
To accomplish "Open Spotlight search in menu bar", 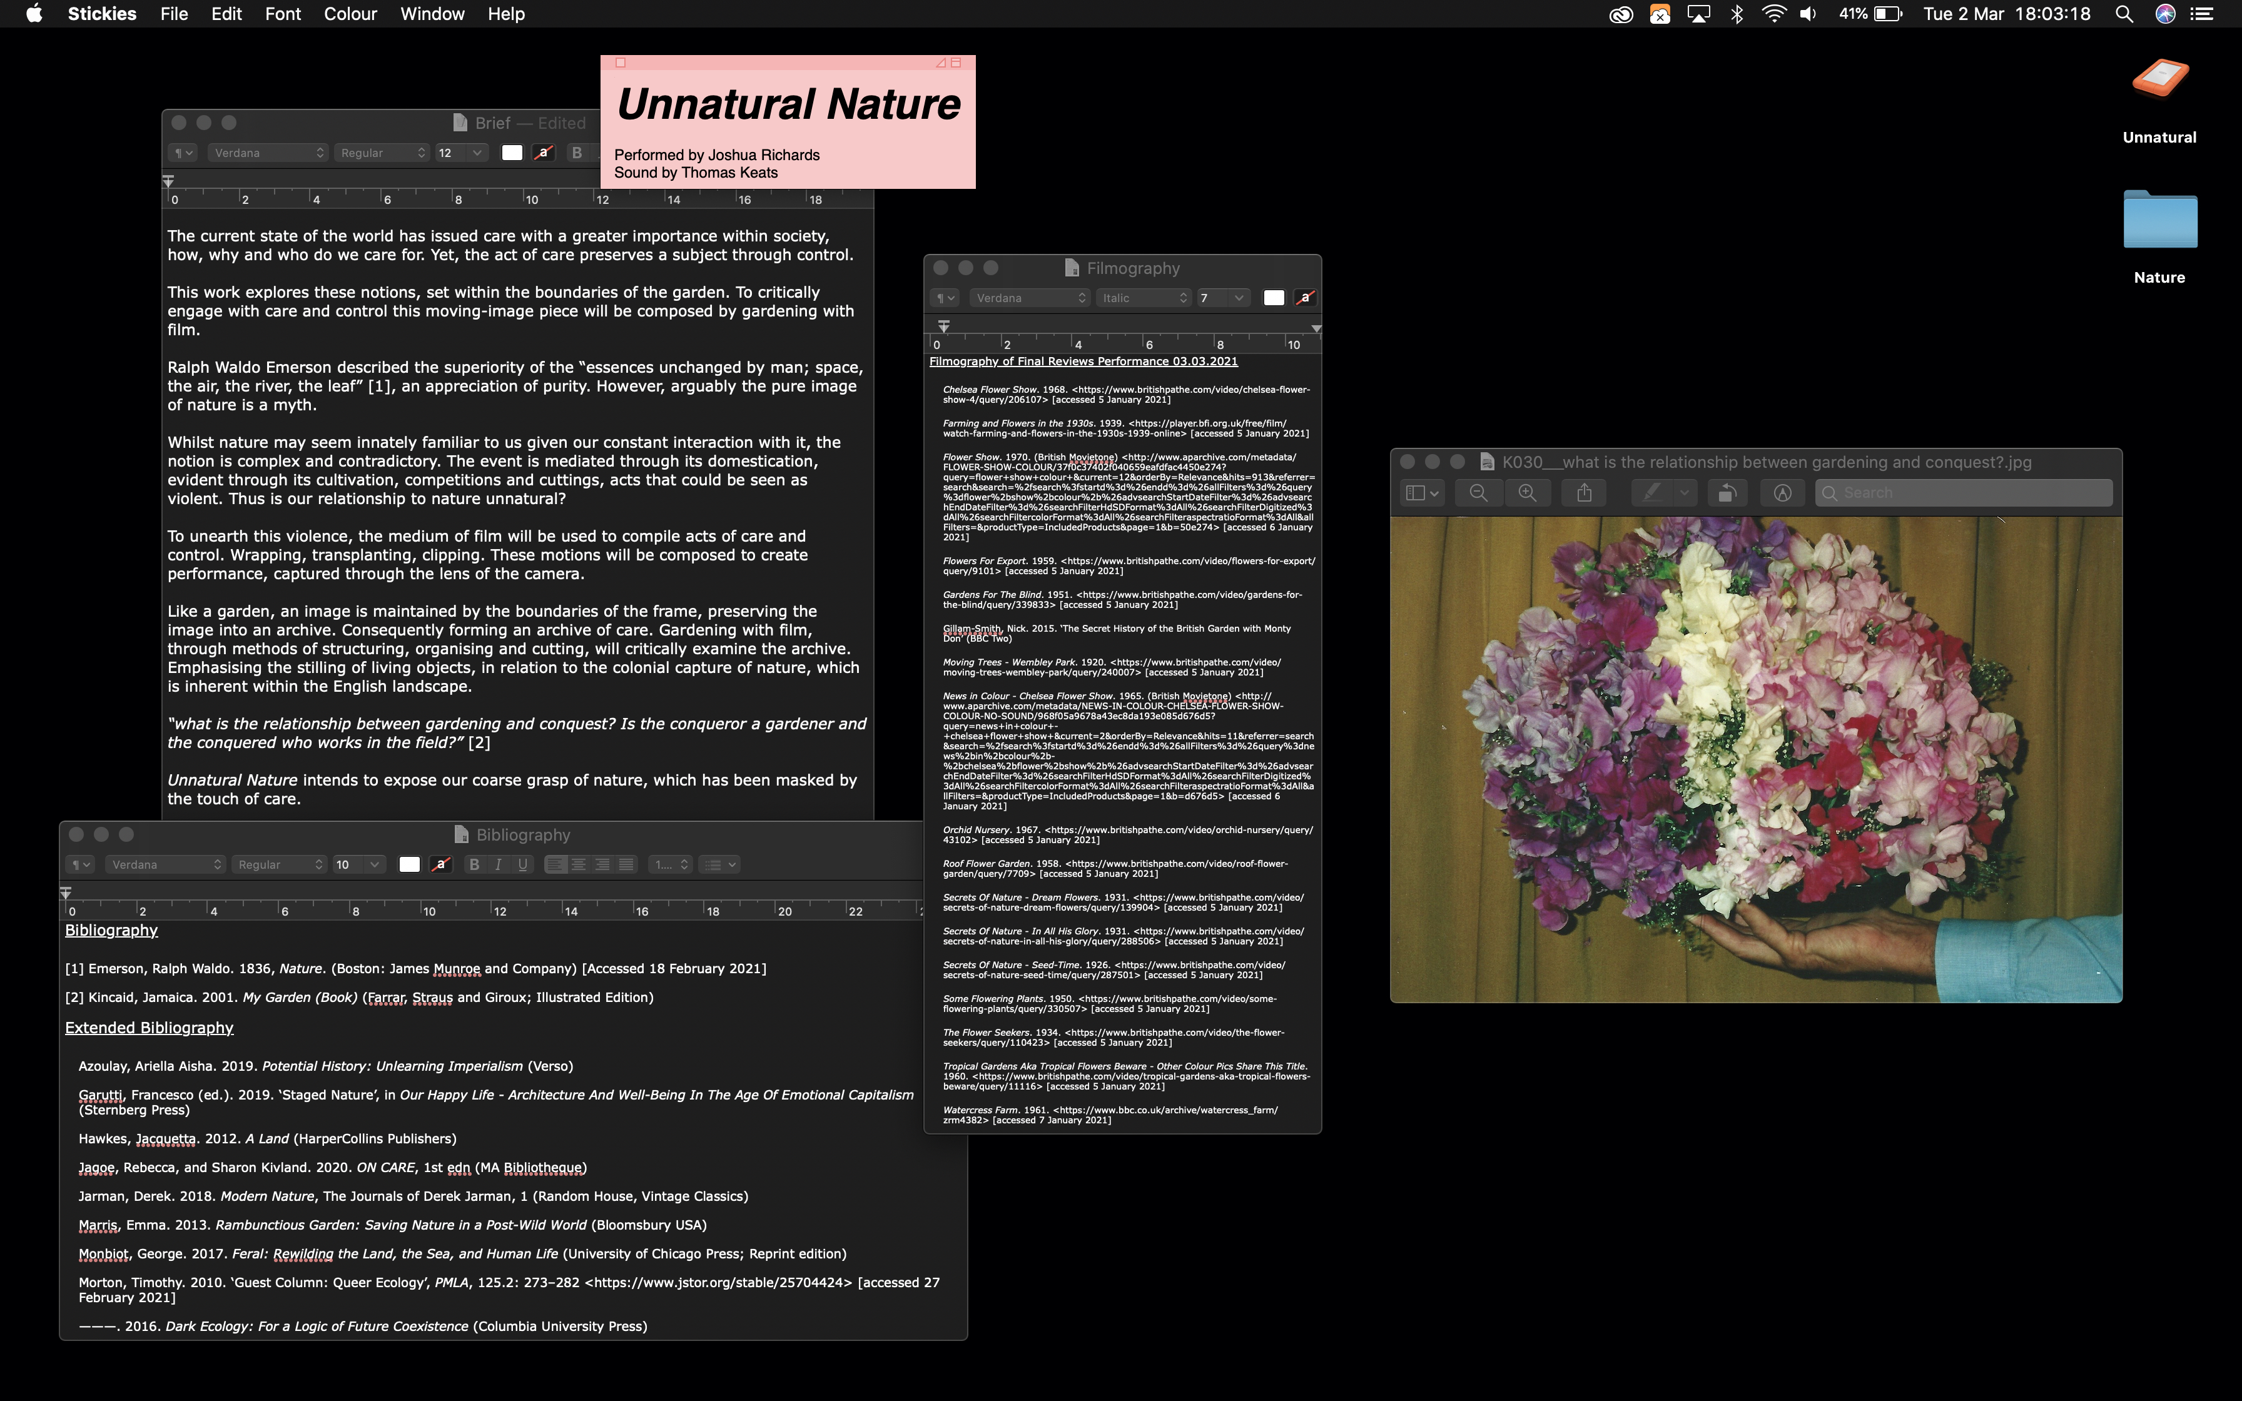I will (2124, 14).
